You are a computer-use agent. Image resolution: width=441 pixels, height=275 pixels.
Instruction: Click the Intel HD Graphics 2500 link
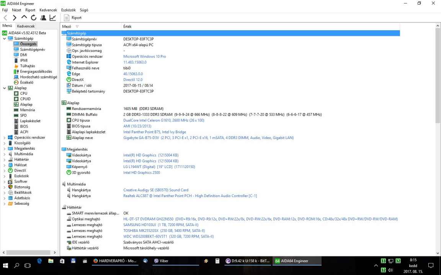[142, 173]
